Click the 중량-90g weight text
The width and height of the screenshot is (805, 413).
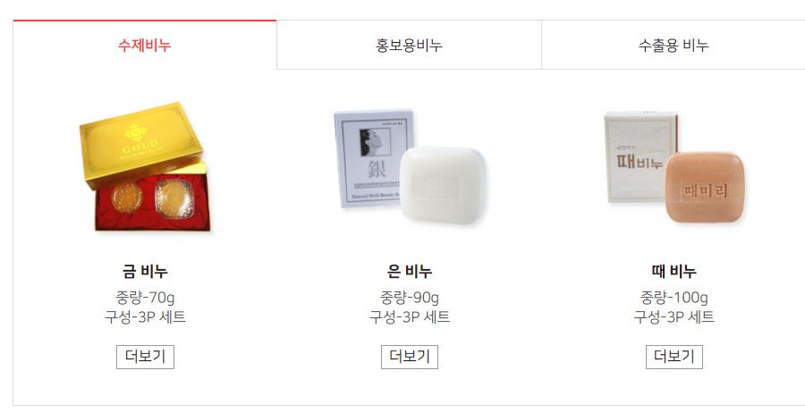coord(410,297)
